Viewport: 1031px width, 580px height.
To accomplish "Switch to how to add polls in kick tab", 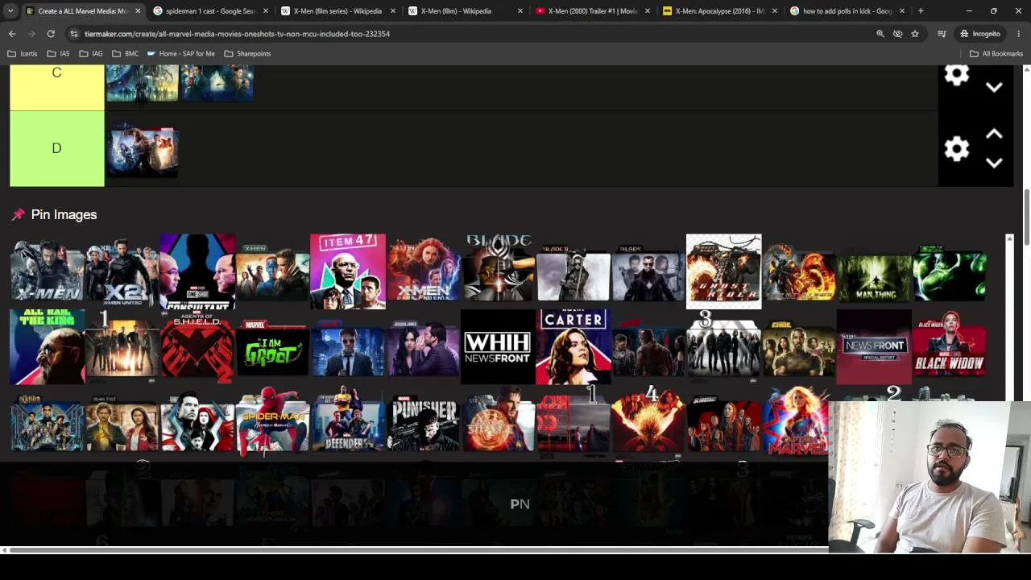I will 846,11.
